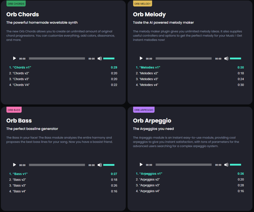Toggle mute on the Orb Bass player
The height and width of the screenshot is (212, 254).
(99, 165)
